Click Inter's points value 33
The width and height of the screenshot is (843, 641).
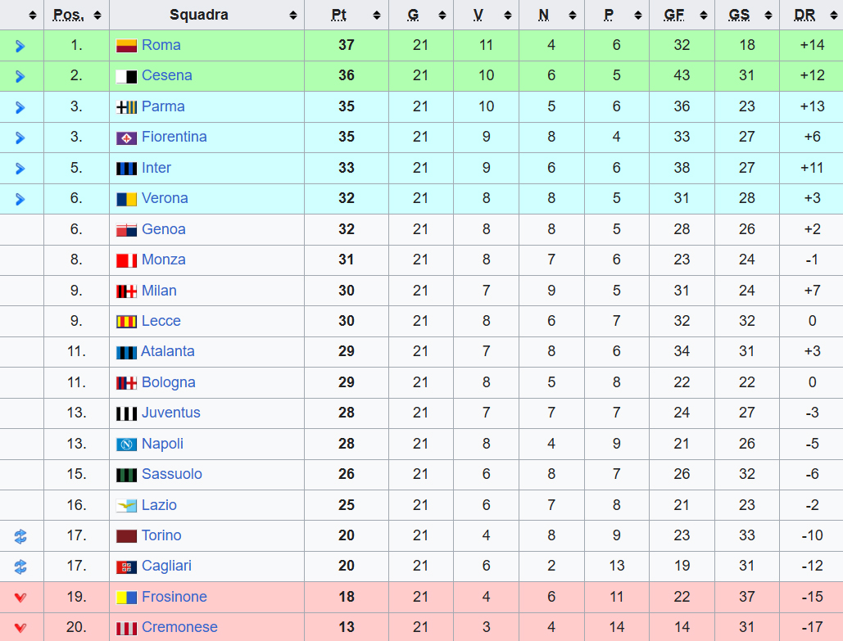coord(346,168)
